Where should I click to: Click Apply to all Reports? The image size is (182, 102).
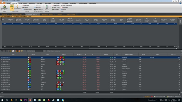(67, 5)
